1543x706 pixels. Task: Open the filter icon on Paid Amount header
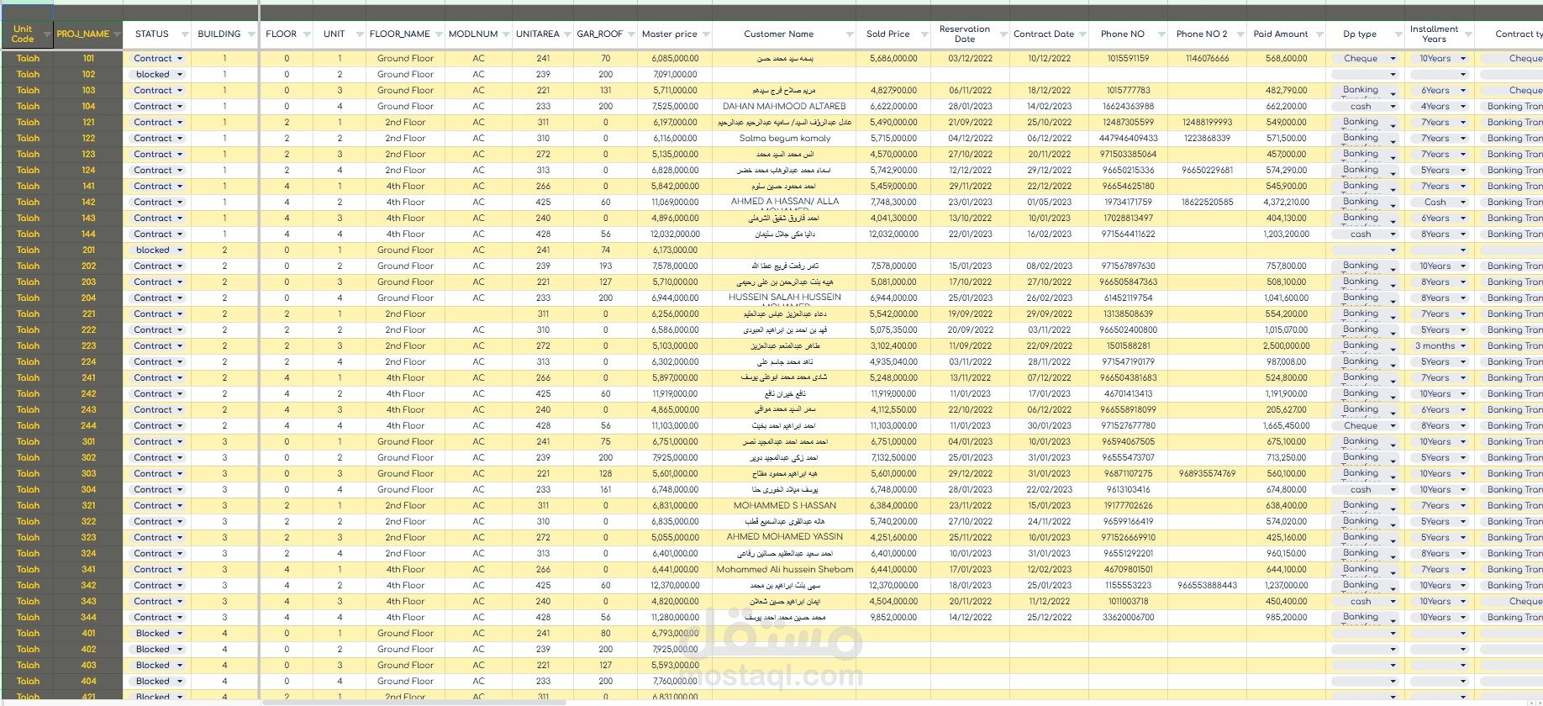(x=1318, y=34)
